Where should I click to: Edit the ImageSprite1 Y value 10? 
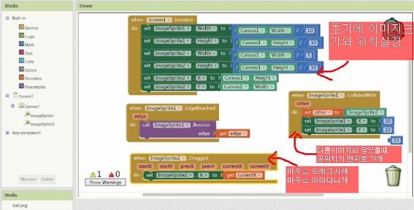388,130
